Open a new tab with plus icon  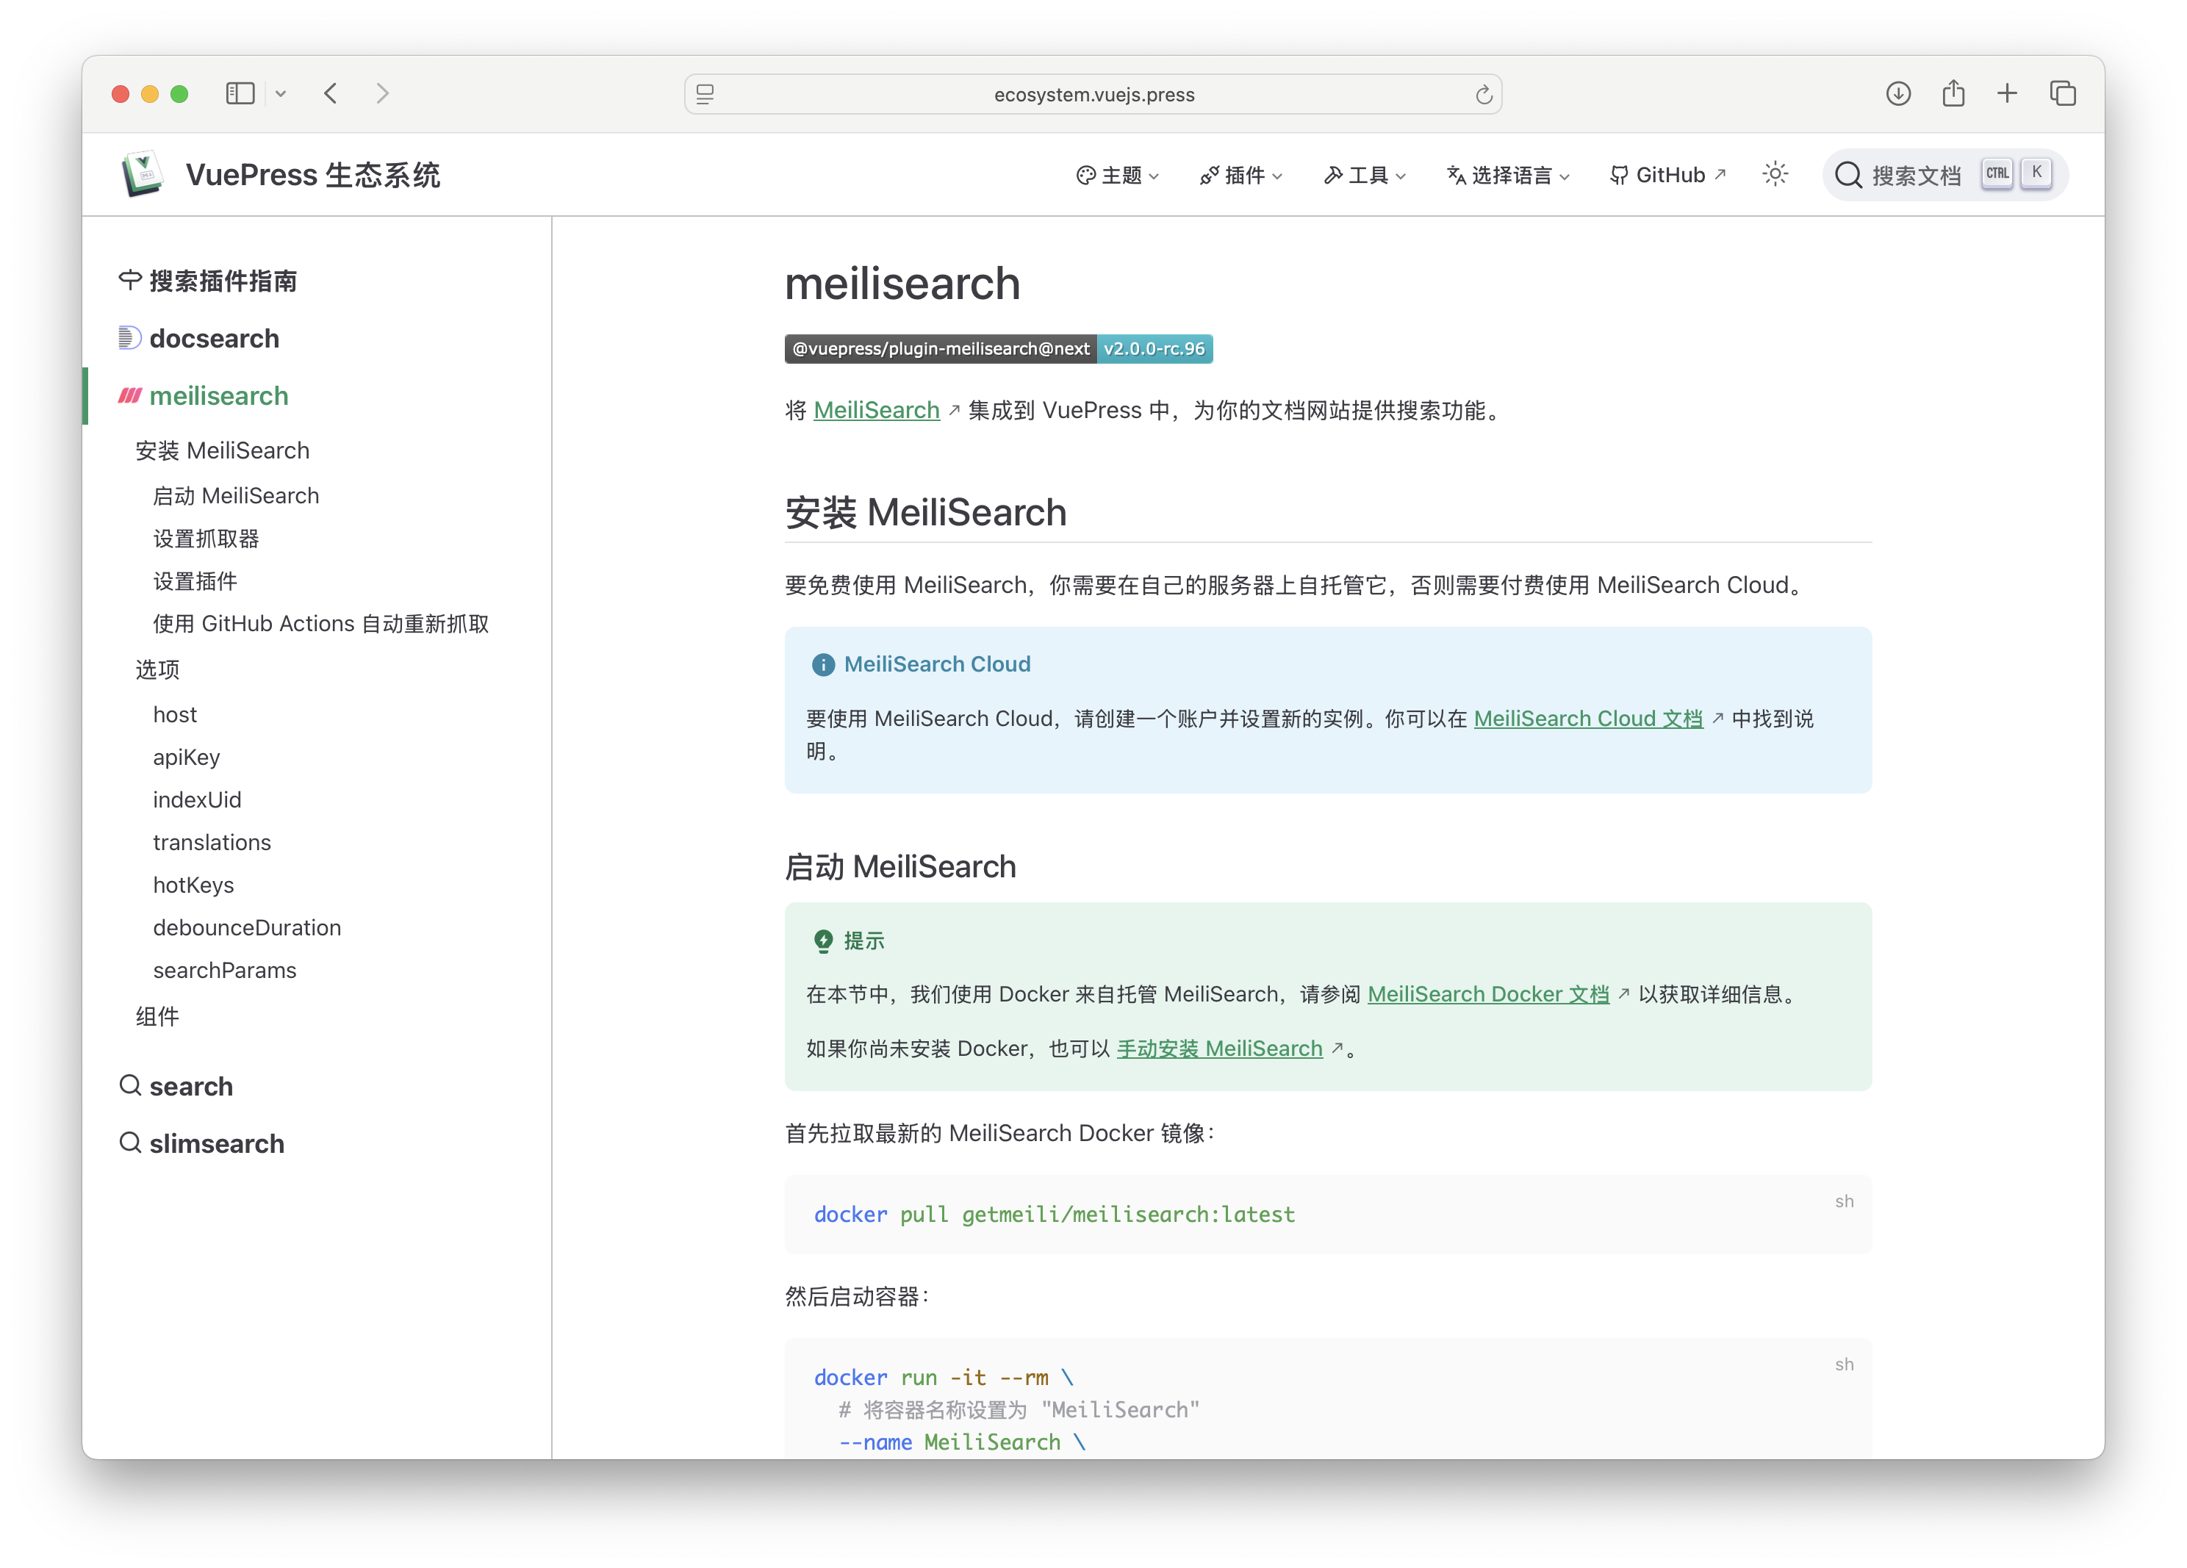pos(2007,93)
